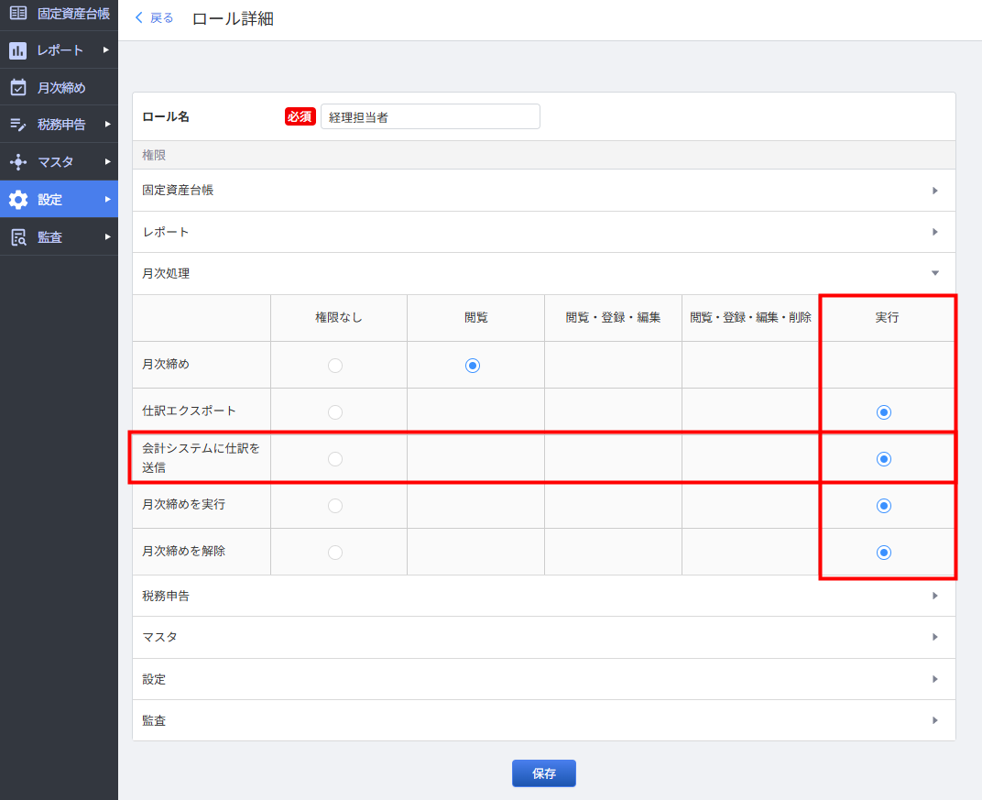
Task: Click the 監査 document search icon
Action: pos(18,237)
